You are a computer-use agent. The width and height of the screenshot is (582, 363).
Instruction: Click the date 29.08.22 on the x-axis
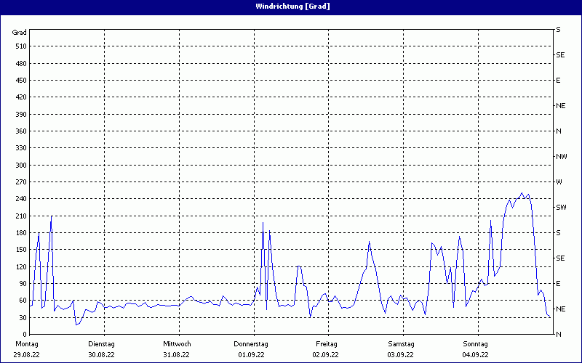pyautogui.click(x=27, y=355)
